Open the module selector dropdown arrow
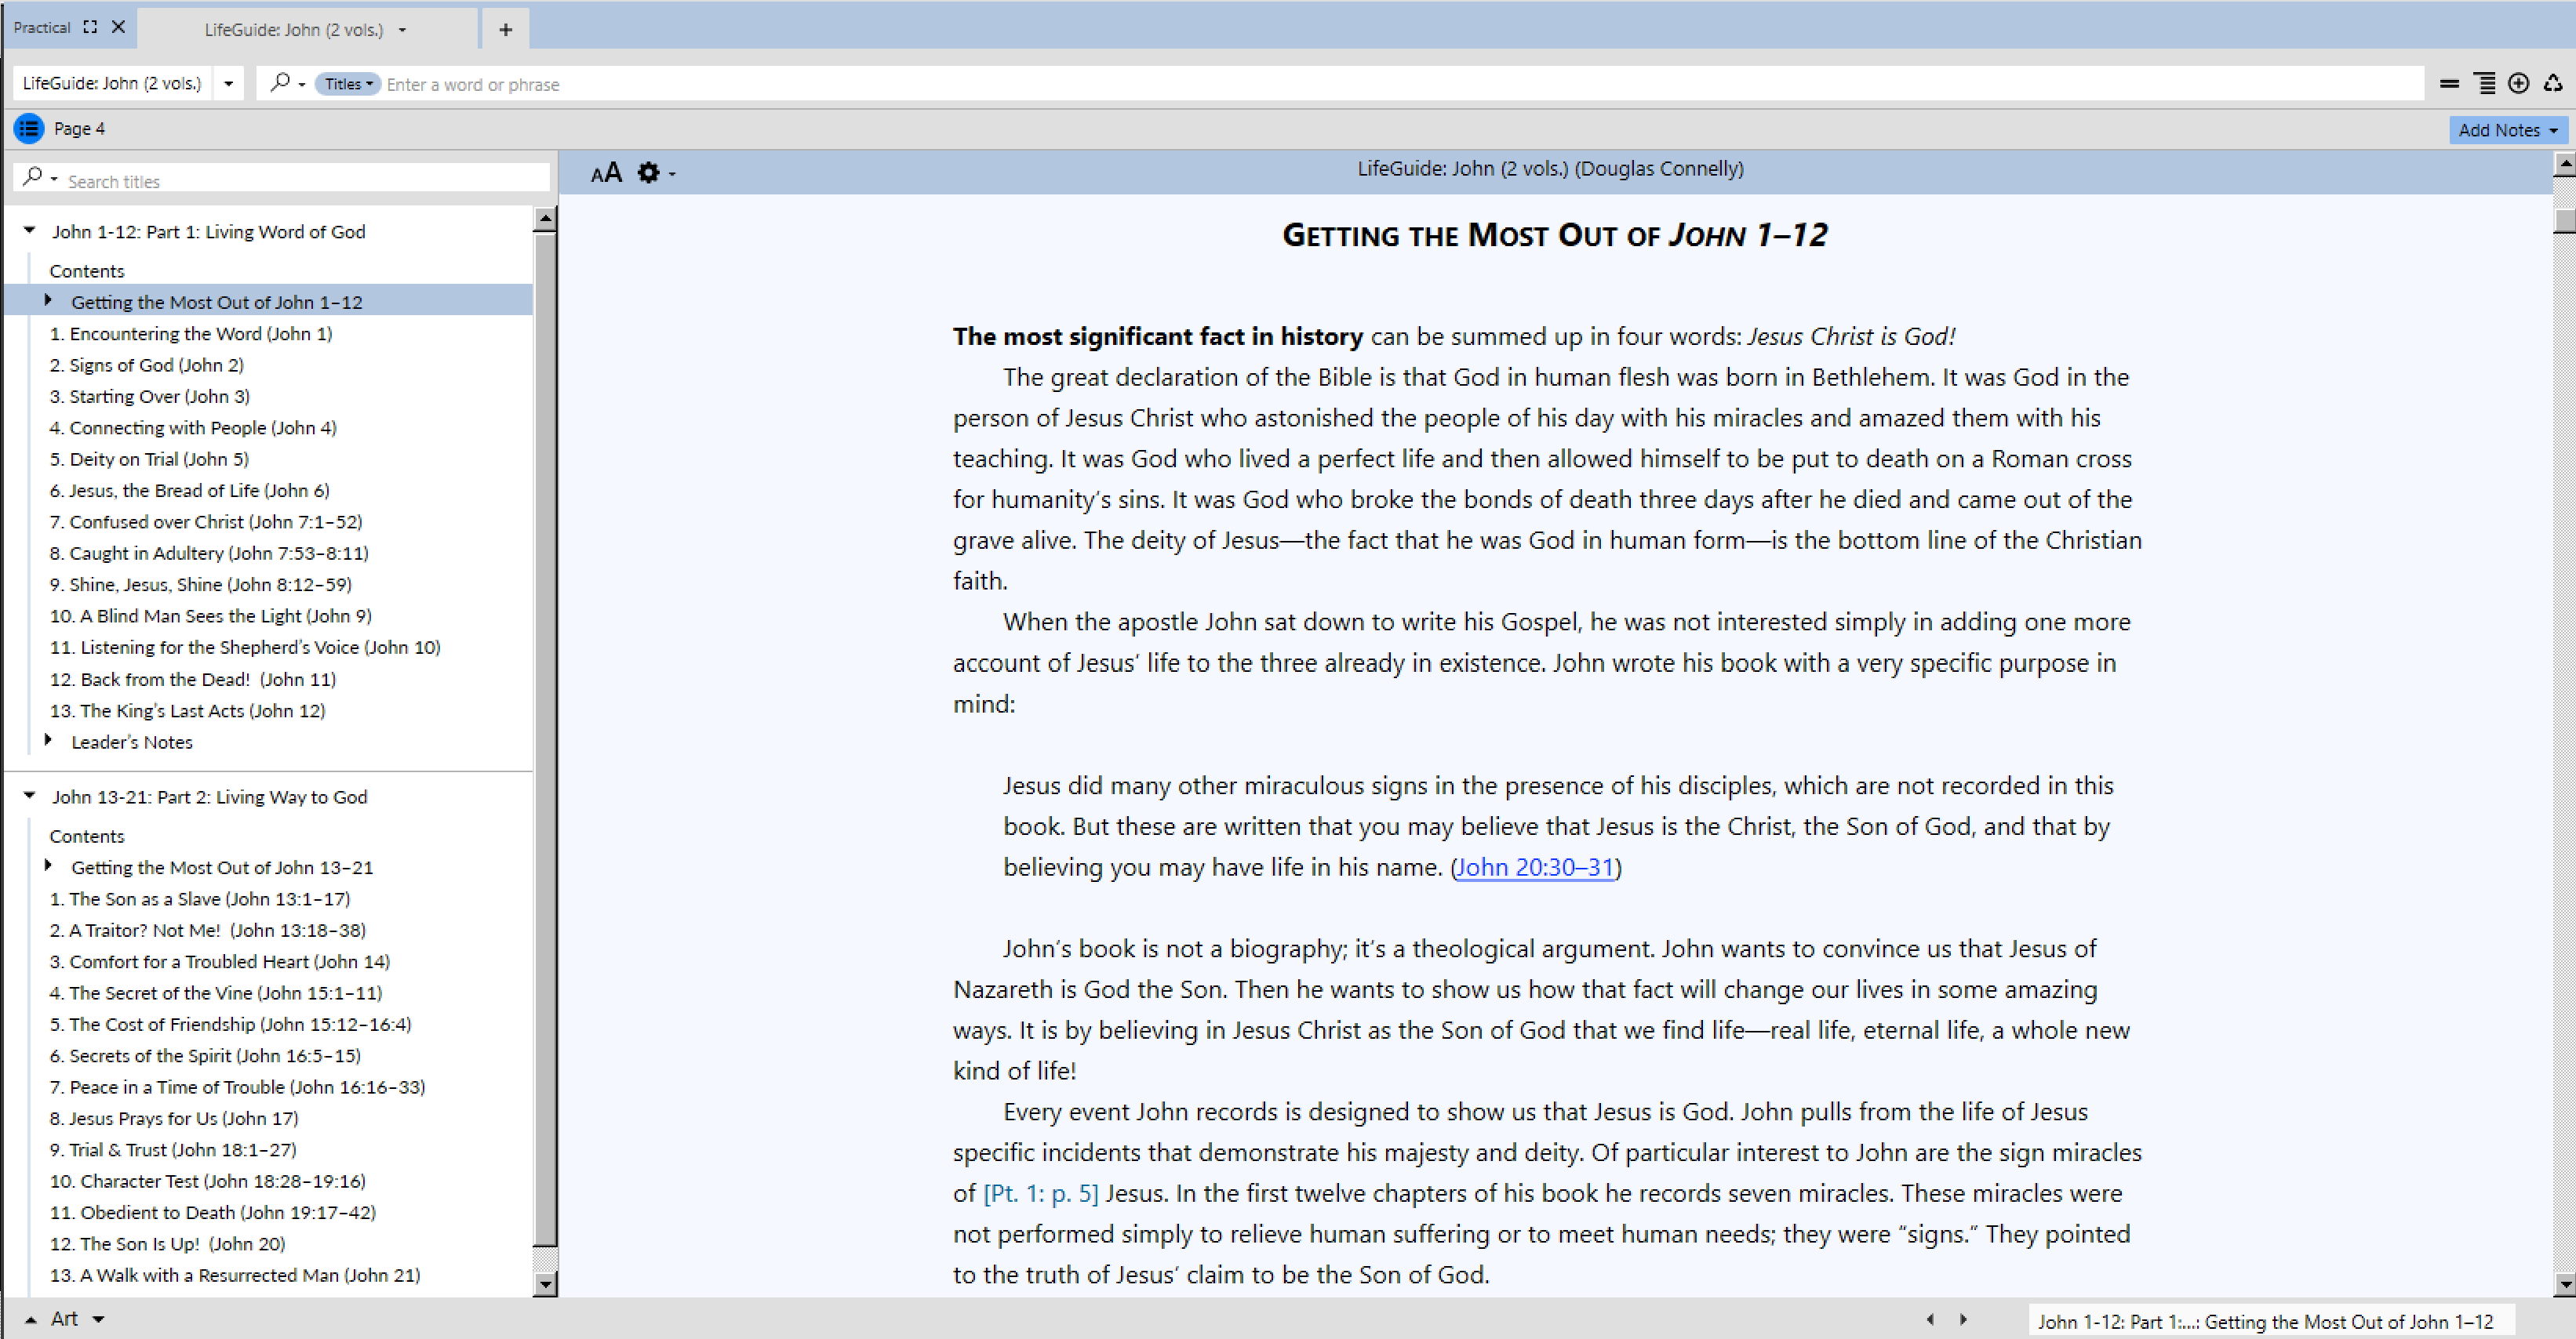Viewport: 2576px width, 1339px height. coord(229,84)
